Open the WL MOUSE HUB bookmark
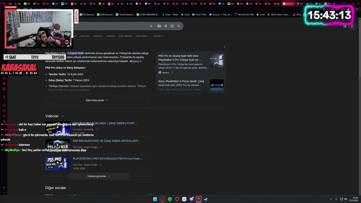 pyautogui.click(x=244, y=15)
